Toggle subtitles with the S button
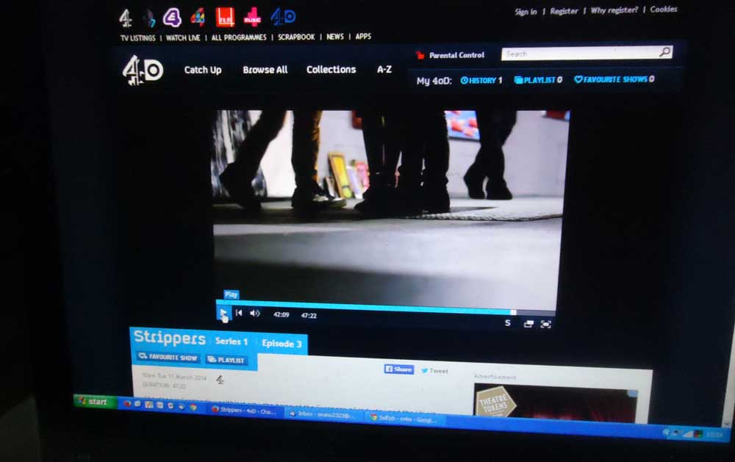This screenshot has width=735, height=462. tap(507, 323)
